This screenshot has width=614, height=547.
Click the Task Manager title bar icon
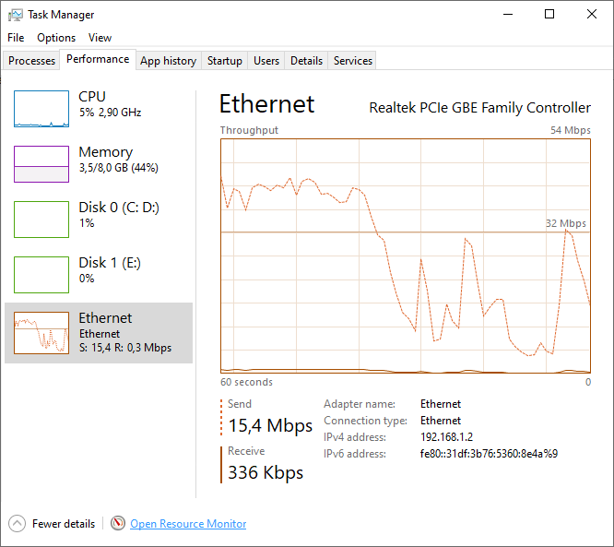tap(16, 15)
